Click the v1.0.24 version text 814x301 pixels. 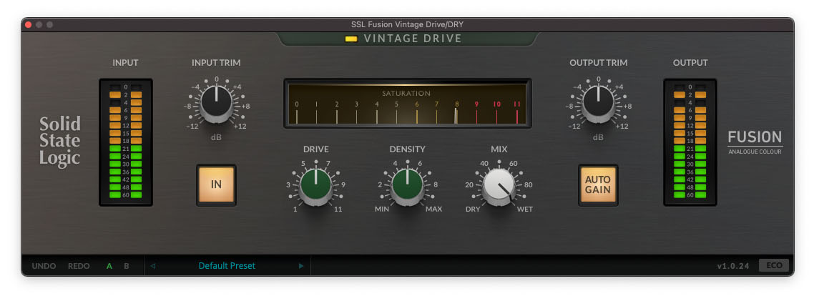pos(733,266)
